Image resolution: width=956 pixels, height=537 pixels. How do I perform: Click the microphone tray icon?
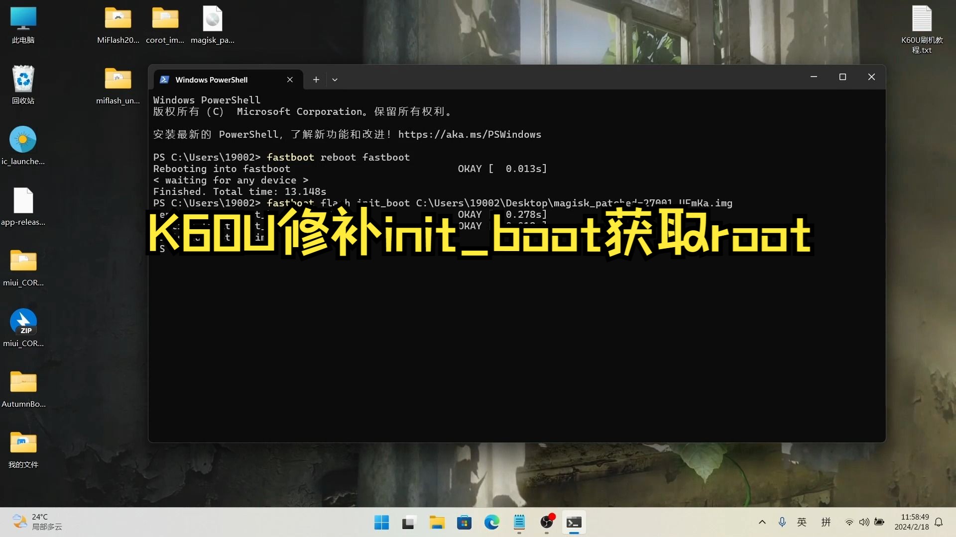pyautogui.click(x=782, y=522)
